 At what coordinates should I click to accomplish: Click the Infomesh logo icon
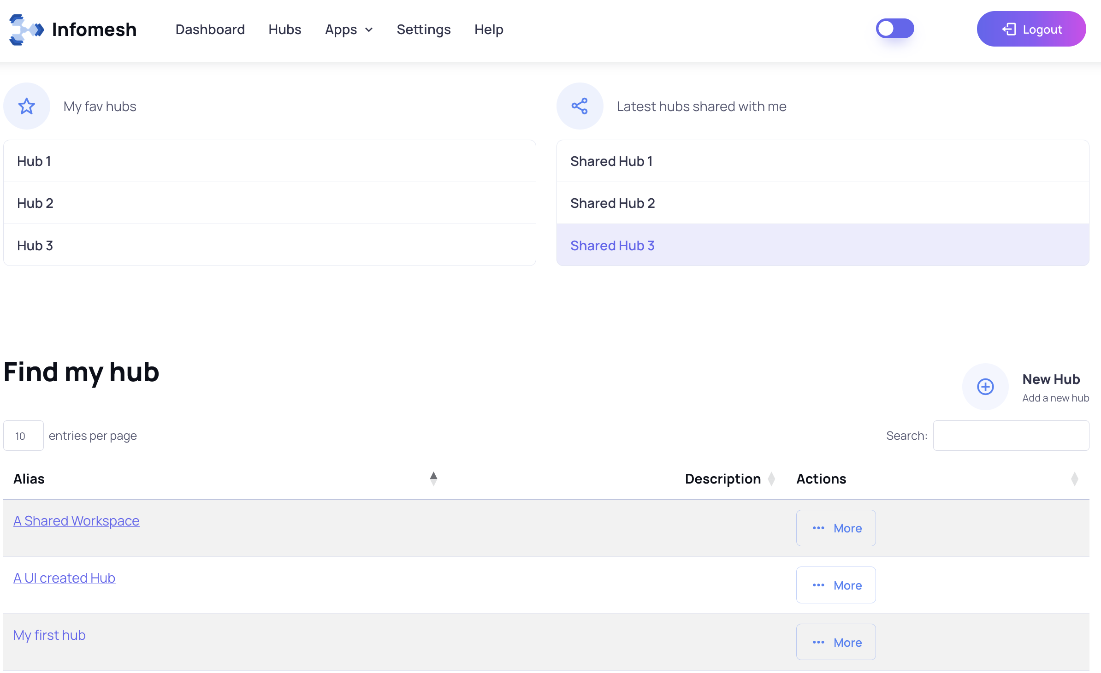coord(26,30)
